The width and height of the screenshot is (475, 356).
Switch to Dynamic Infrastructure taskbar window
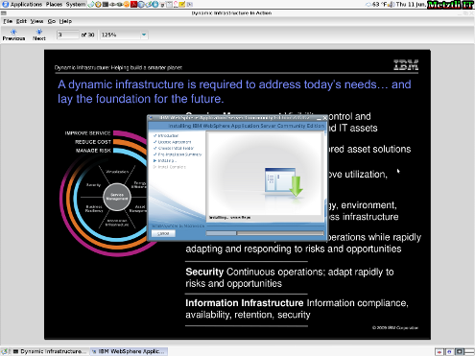(50, 351)
